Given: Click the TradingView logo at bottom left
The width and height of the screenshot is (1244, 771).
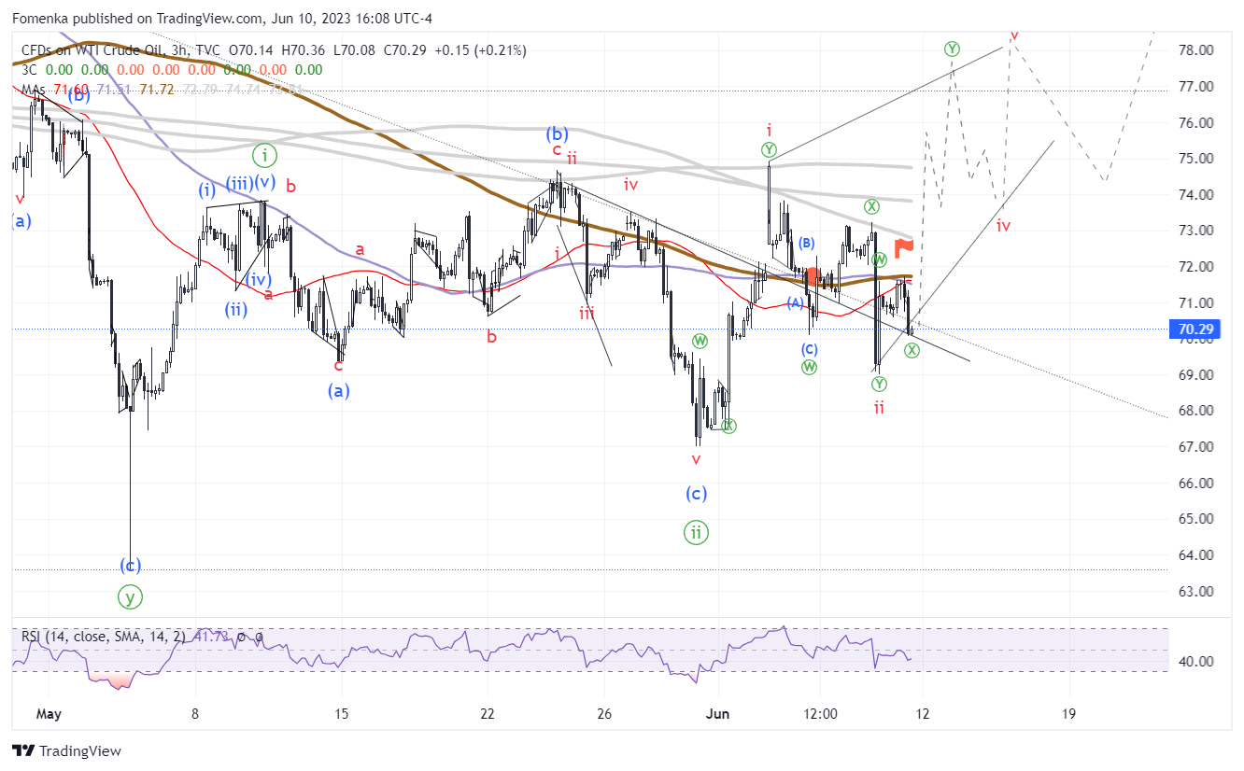Looking at the screenshot, I should click(x=66, y=750).
